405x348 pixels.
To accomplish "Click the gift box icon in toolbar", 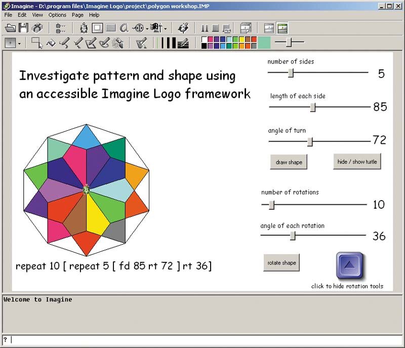I will [x=37, y=28].
